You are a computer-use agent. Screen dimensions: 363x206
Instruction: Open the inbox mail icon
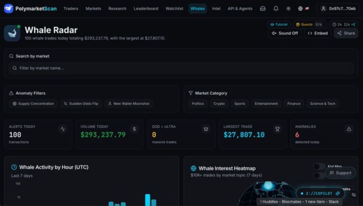coord(263,9)
